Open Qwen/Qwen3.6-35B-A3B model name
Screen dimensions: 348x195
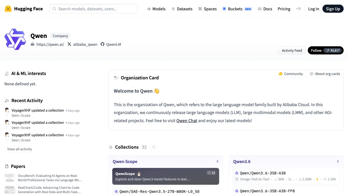(x=263, y=173)
